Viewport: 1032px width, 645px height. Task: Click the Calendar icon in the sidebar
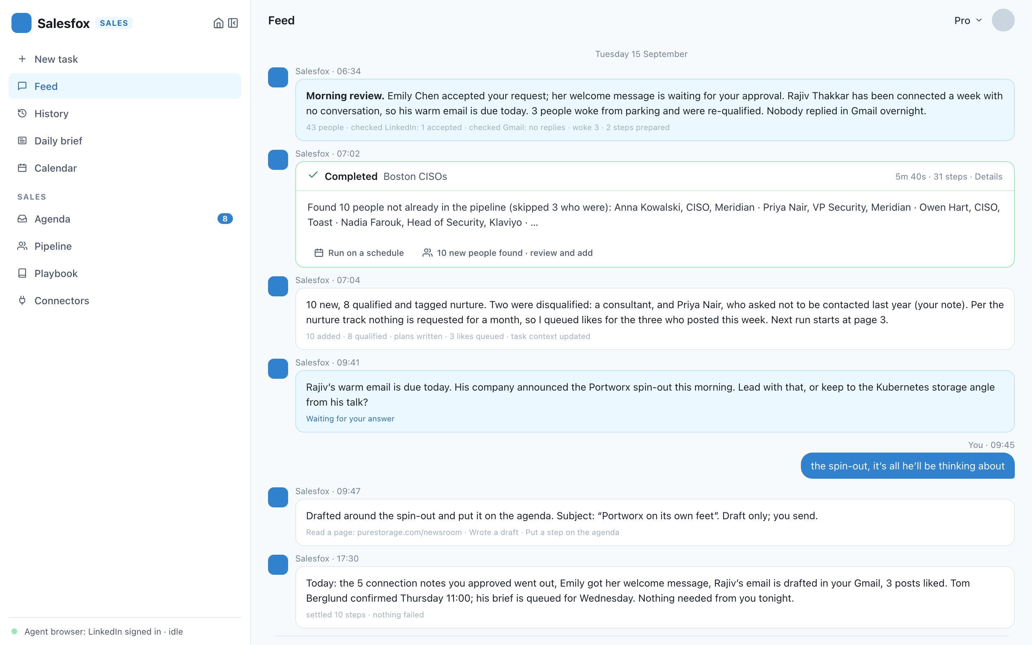point(22,168)
